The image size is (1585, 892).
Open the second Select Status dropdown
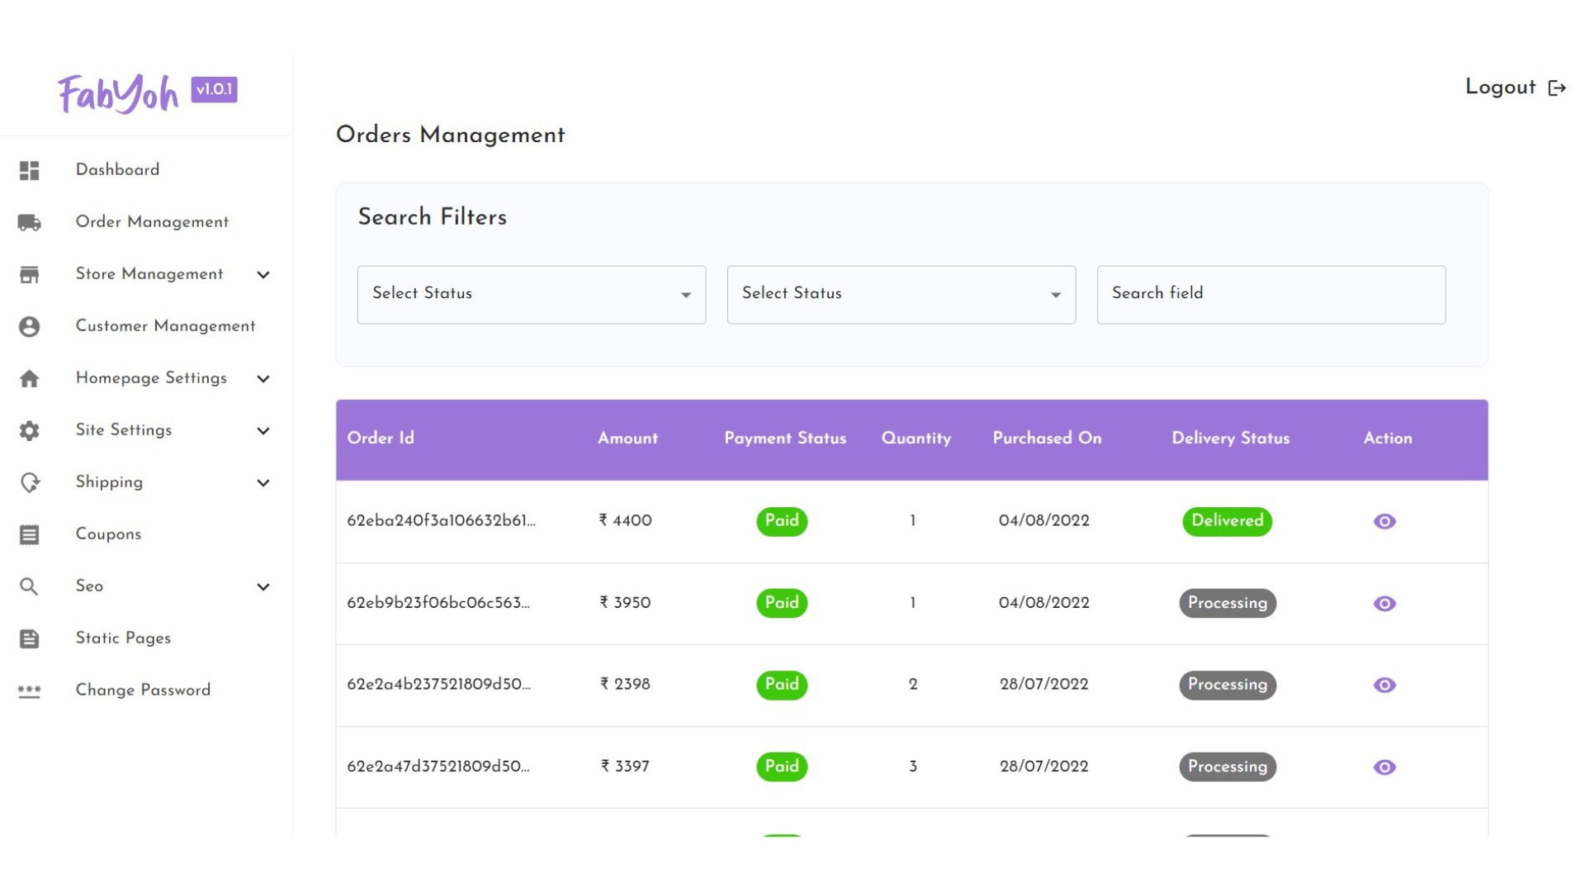pos(901,295)
